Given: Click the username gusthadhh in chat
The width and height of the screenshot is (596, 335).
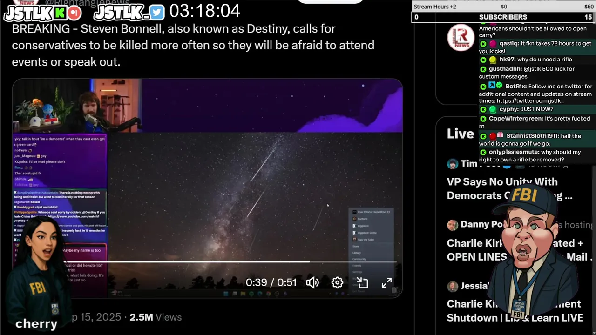Looking at the screenshot, I should [505, 69].
